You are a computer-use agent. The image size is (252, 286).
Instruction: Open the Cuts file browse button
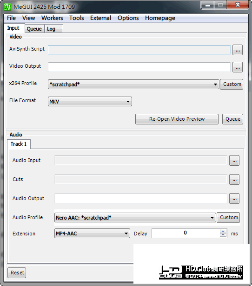[x=234, y=180]
